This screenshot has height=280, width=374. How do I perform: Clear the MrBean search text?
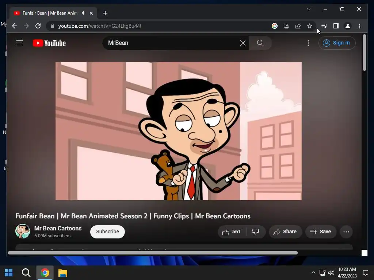pos(243,43)
